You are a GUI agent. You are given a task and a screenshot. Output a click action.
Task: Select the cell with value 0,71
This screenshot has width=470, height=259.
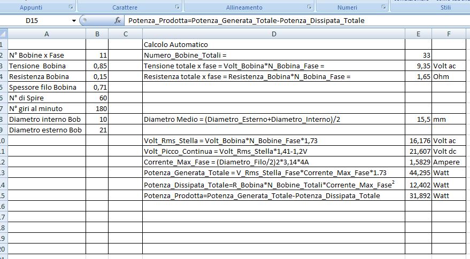point(97,87)
